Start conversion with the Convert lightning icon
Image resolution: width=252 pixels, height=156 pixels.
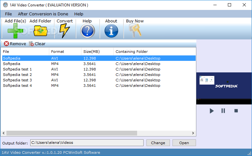[x=64, y=31]
